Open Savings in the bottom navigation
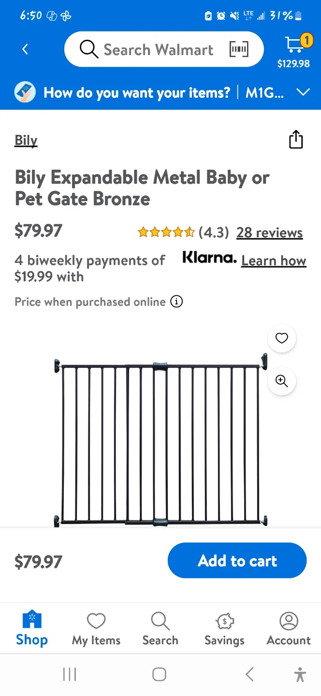The height and width of the screenshot is (696, 321). (224, 628)
